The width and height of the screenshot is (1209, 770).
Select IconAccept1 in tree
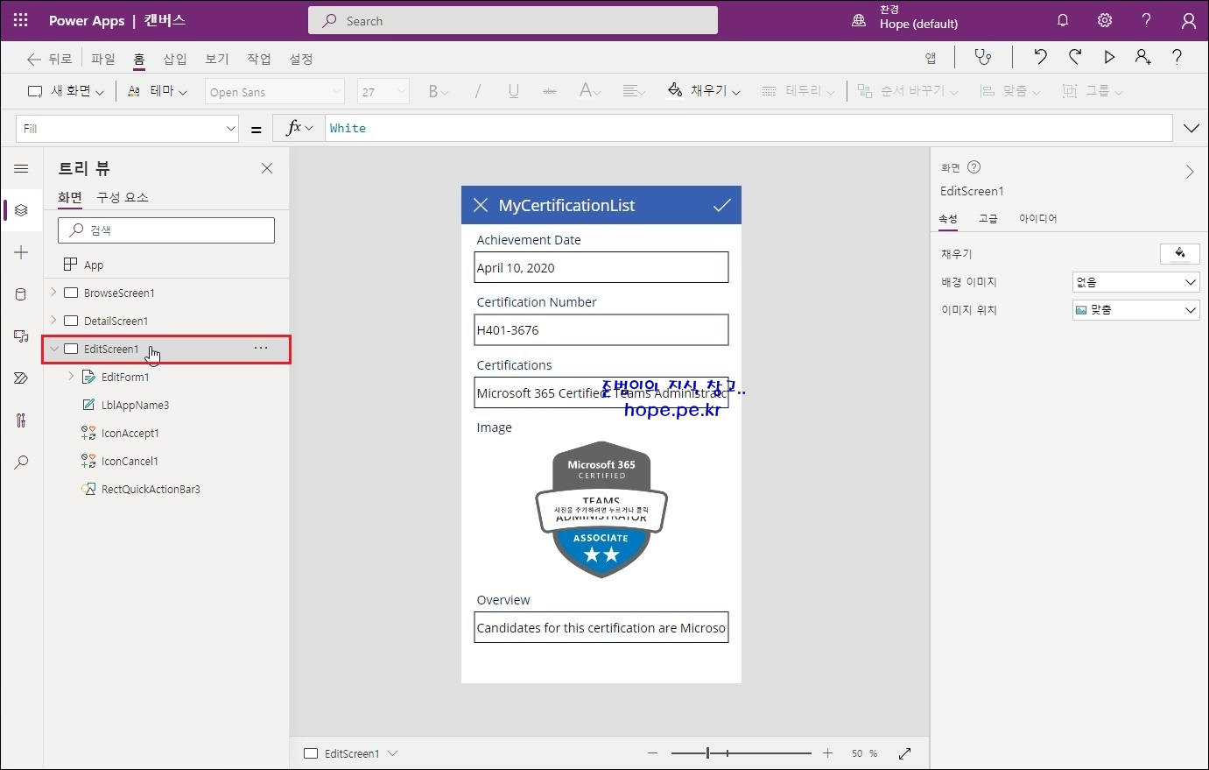[x=130, y=433]
